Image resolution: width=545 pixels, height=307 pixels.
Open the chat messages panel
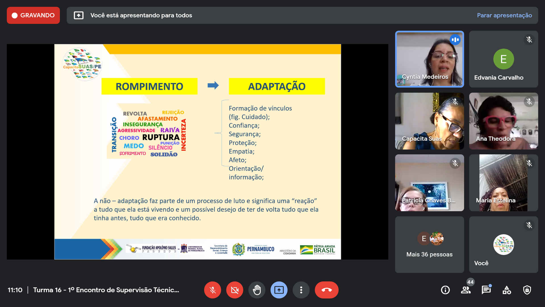click(x=486, y=290)
